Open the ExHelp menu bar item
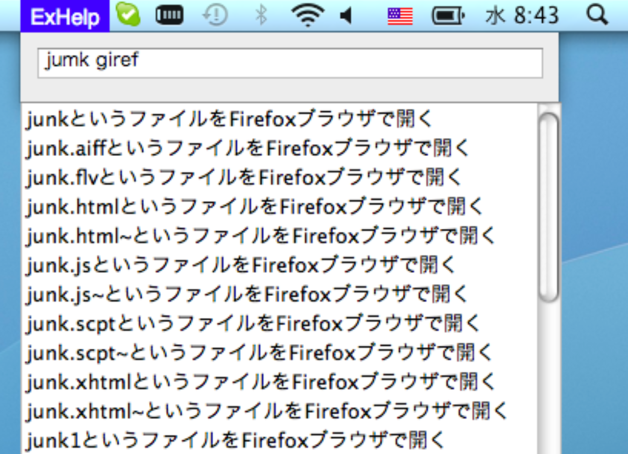The width and height of the screenshot is (628, 454). [x=65, y=16]
